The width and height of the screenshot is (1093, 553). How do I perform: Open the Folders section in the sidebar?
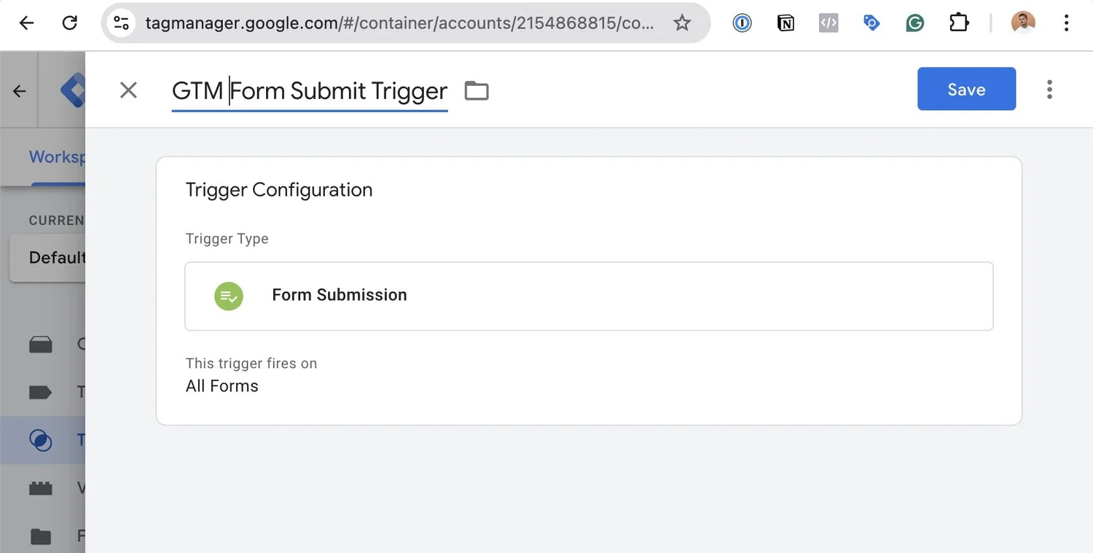tap(41, 536)
